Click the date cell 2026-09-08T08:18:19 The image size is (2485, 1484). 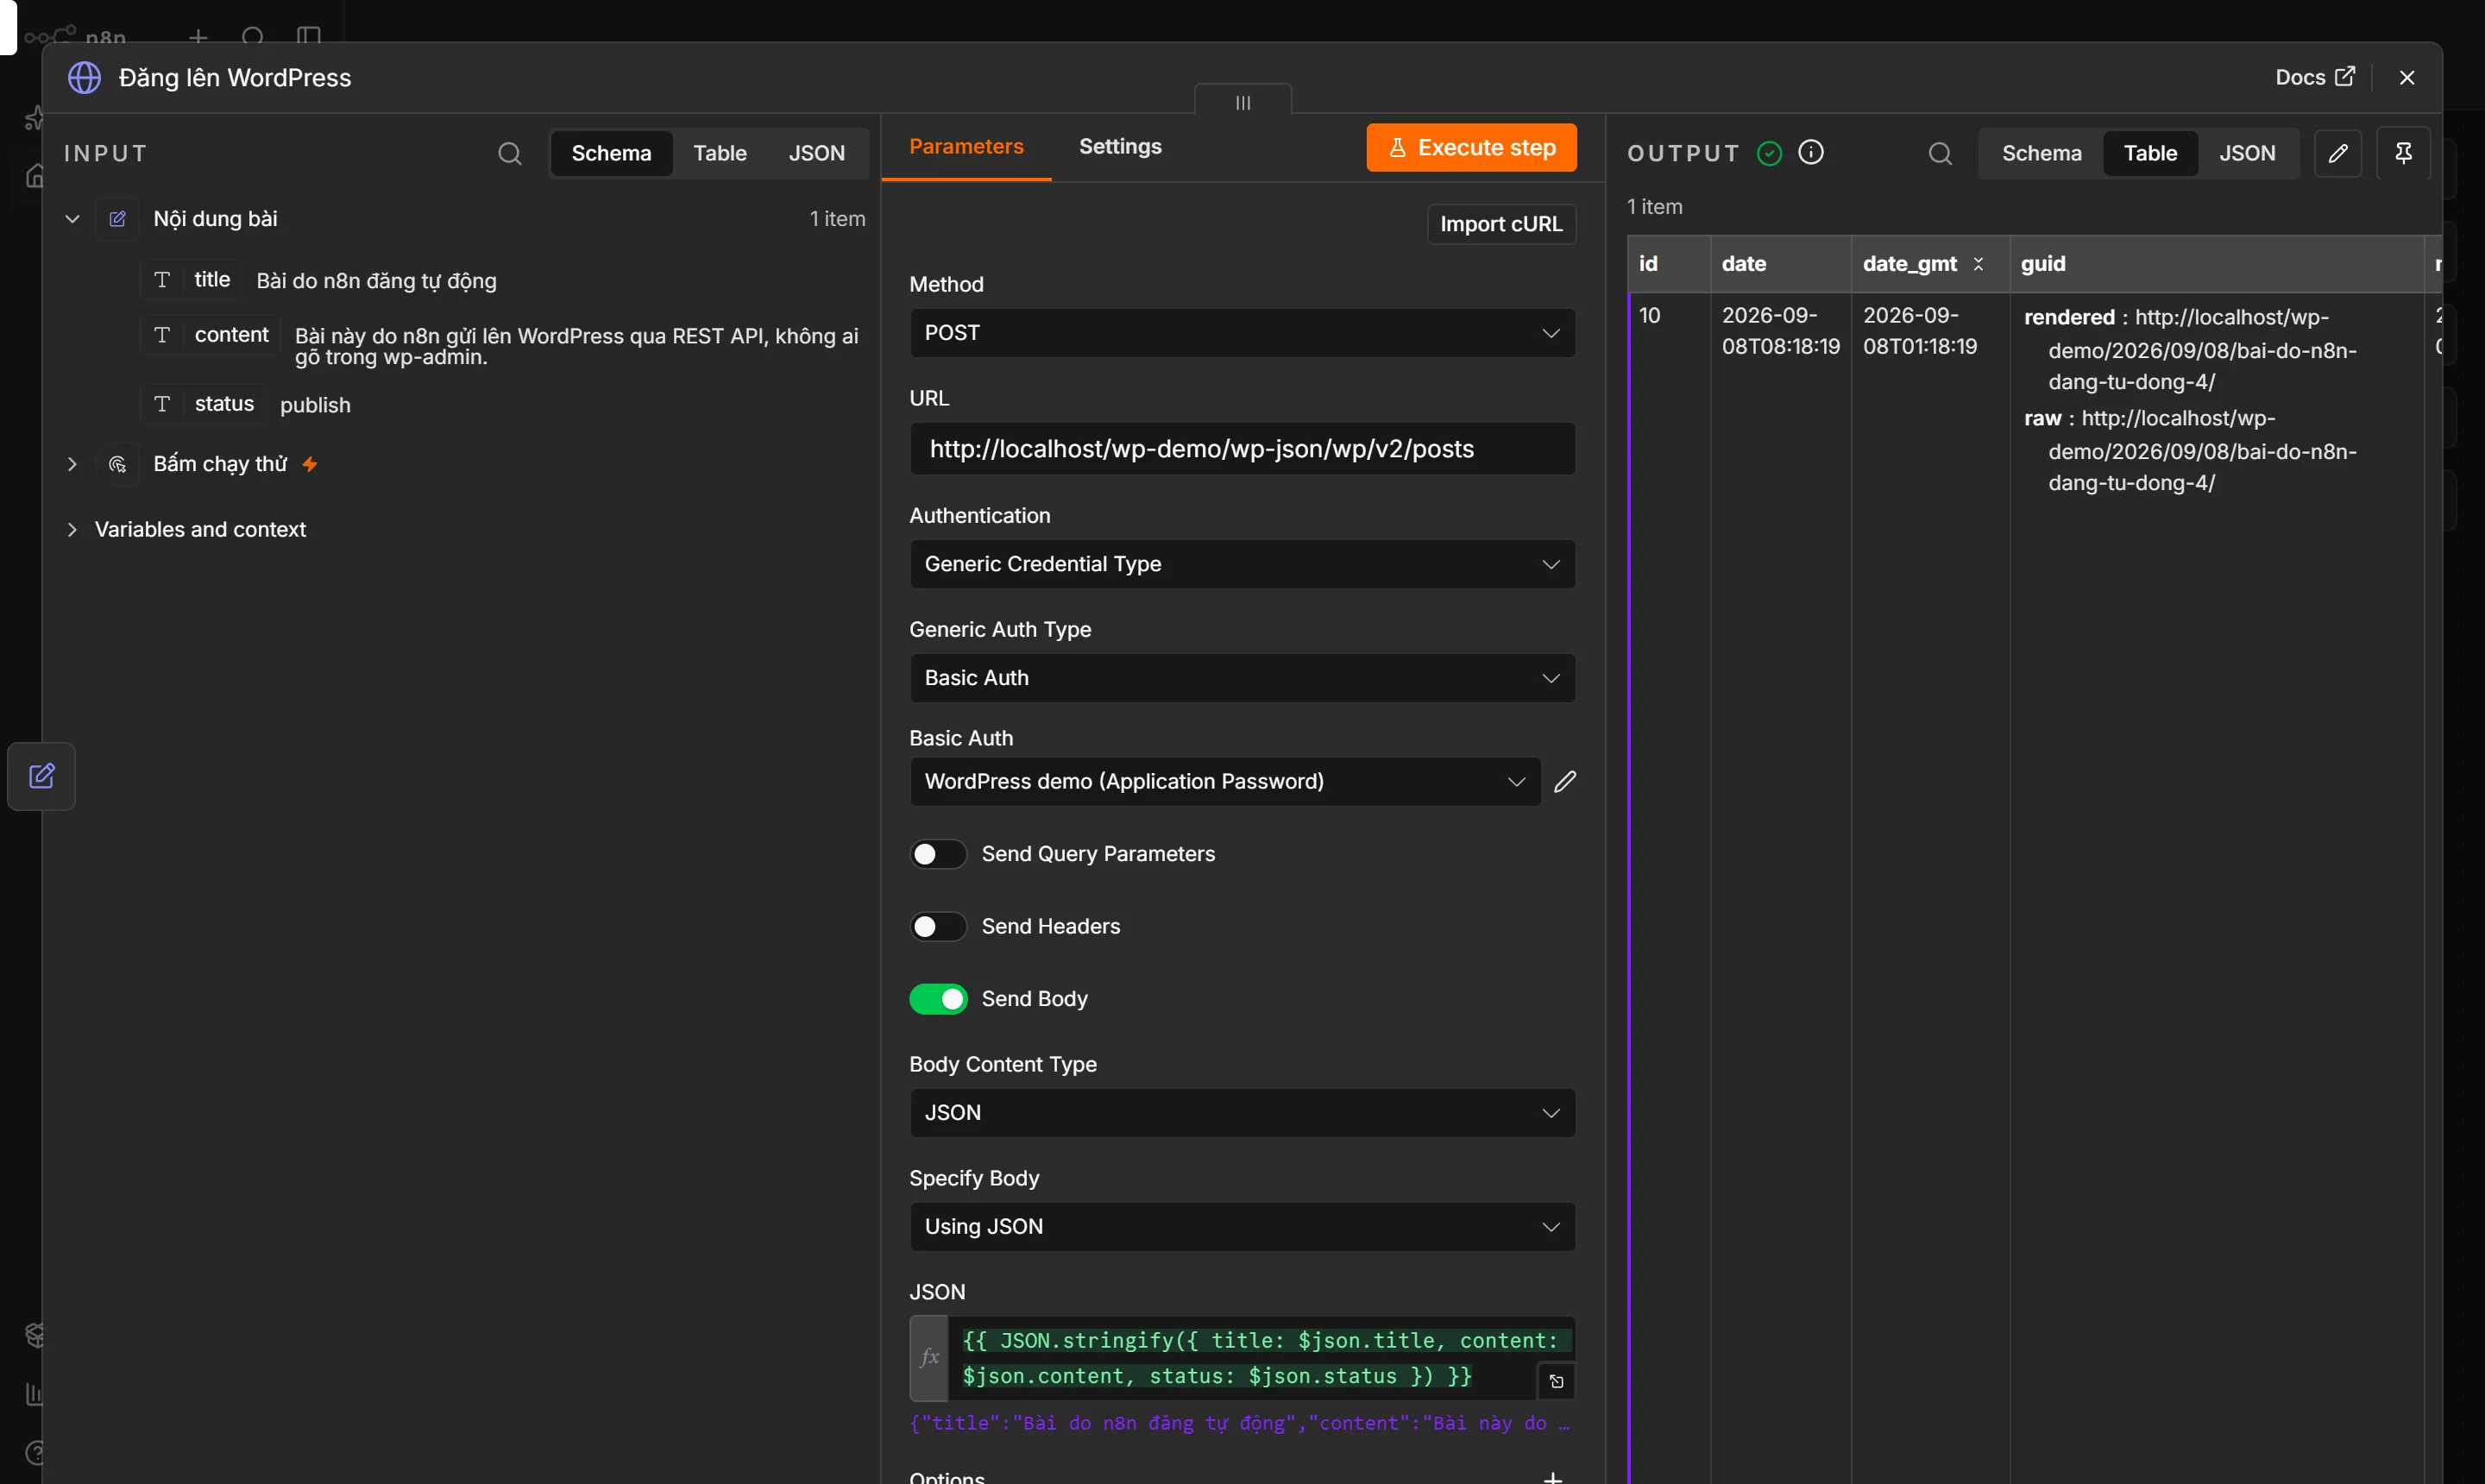coord(1780,331)
